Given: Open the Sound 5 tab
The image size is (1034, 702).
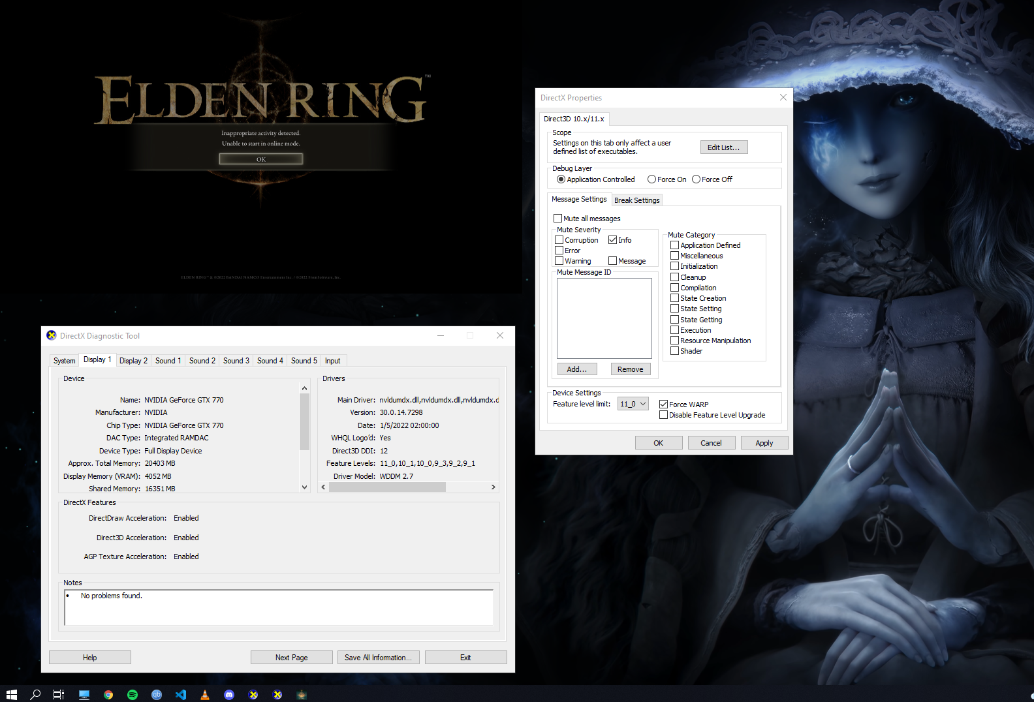Looking at the screenshot, I should (304, 361).
